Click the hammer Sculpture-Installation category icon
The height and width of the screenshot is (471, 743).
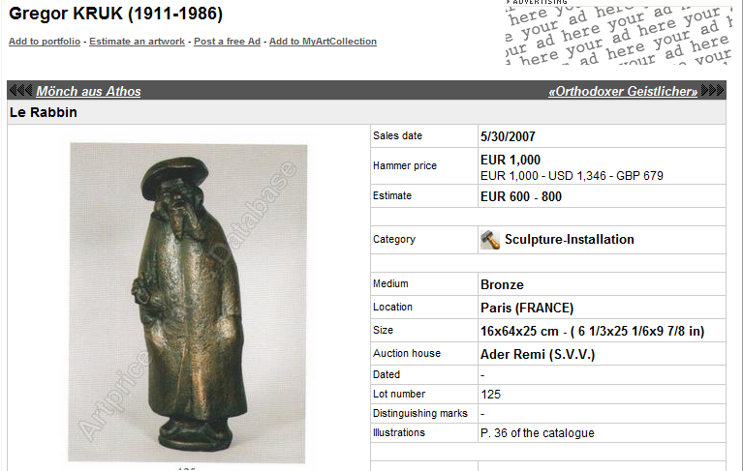coord(490,240)
